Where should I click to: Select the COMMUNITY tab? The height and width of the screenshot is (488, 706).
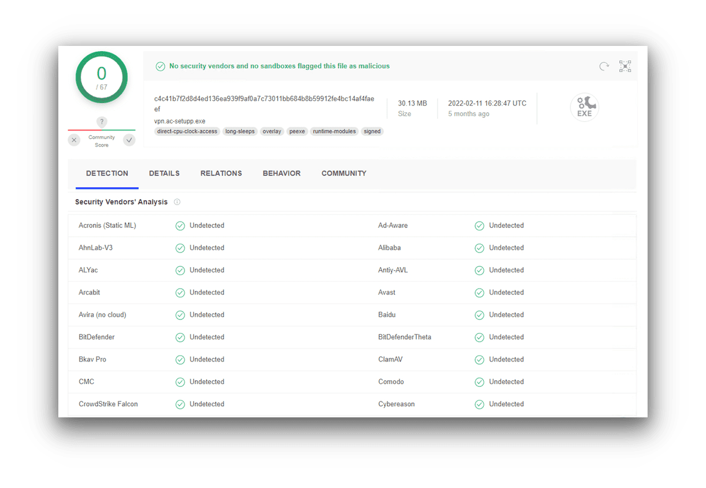point(344,173)
